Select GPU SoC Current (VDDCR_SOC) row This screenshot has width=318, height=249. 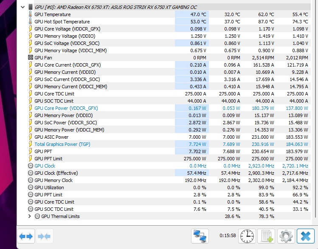point(169,79)
